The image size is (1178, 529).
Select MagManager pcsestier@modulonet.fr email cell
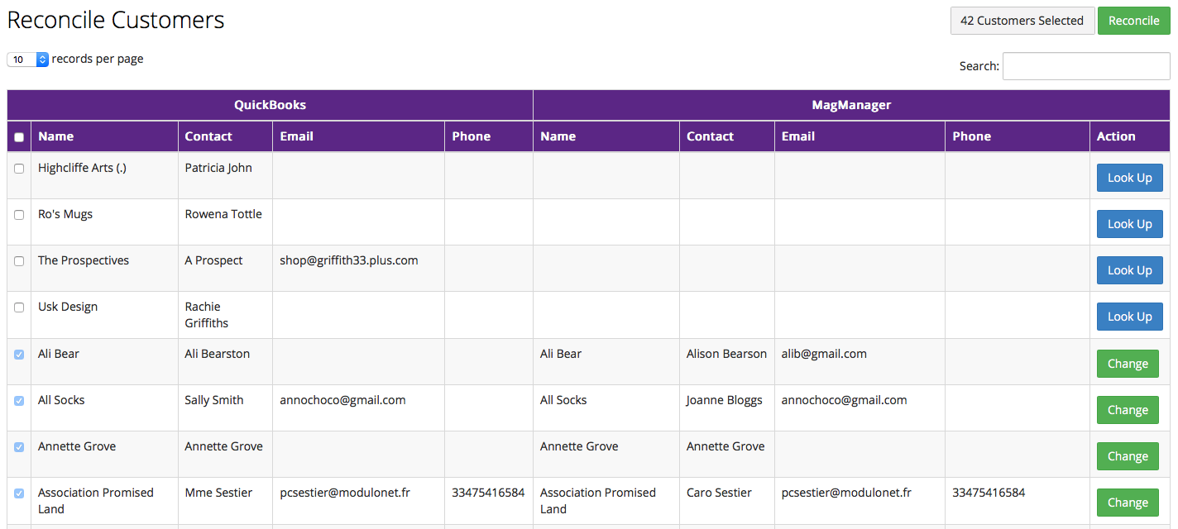click(x=860, y=501)
